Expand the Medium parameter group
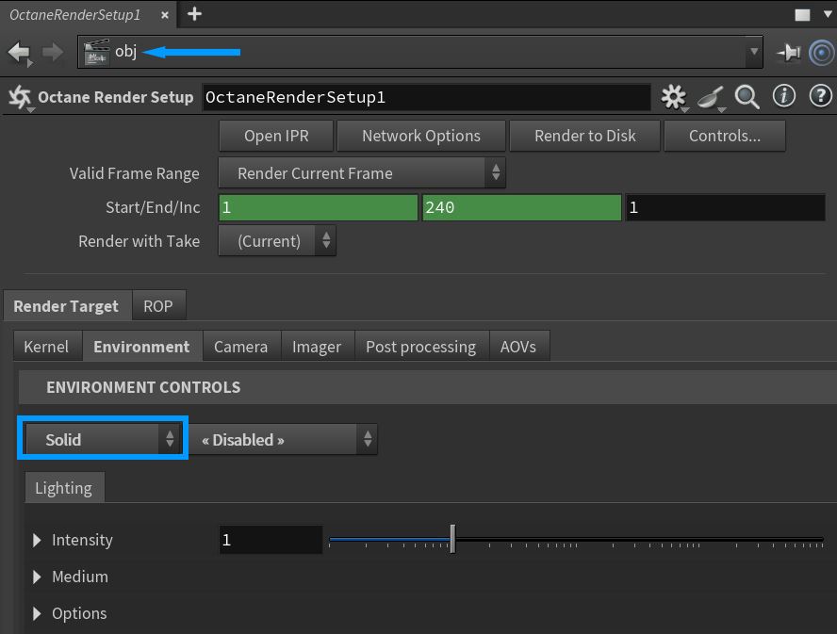The width and height of the screenshot is (837, 634). [x=38, y=577]
